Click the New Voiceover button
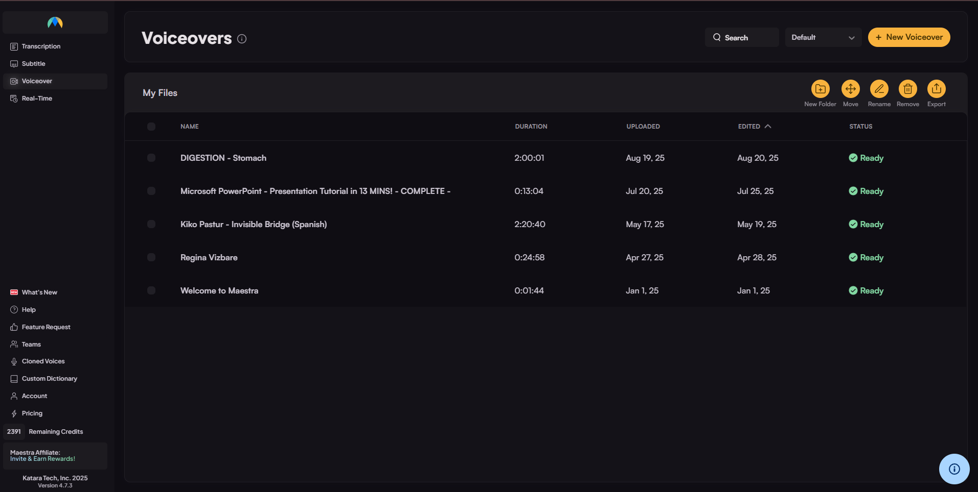 click(x=908, y=37)
